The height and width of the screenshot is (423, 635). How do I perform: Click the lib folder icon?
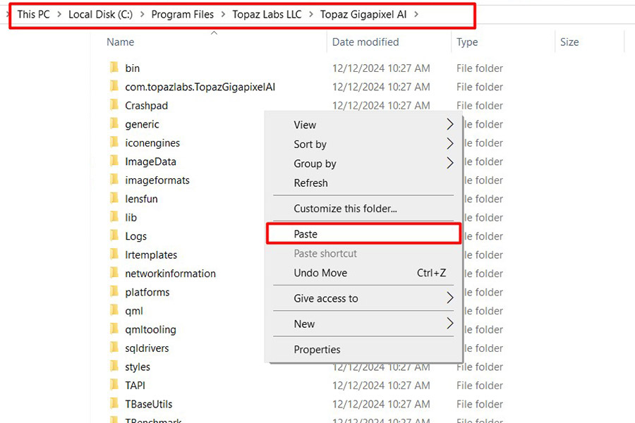coord(114,216)
